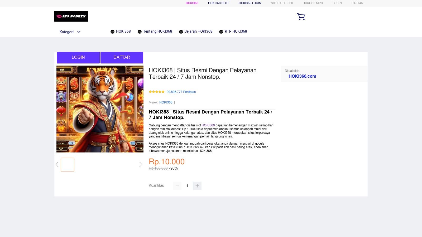Expand the Kategori dropdown chevron
Image resolution: width=422 pixels, height=237 pixels.
tap(79, 32)
